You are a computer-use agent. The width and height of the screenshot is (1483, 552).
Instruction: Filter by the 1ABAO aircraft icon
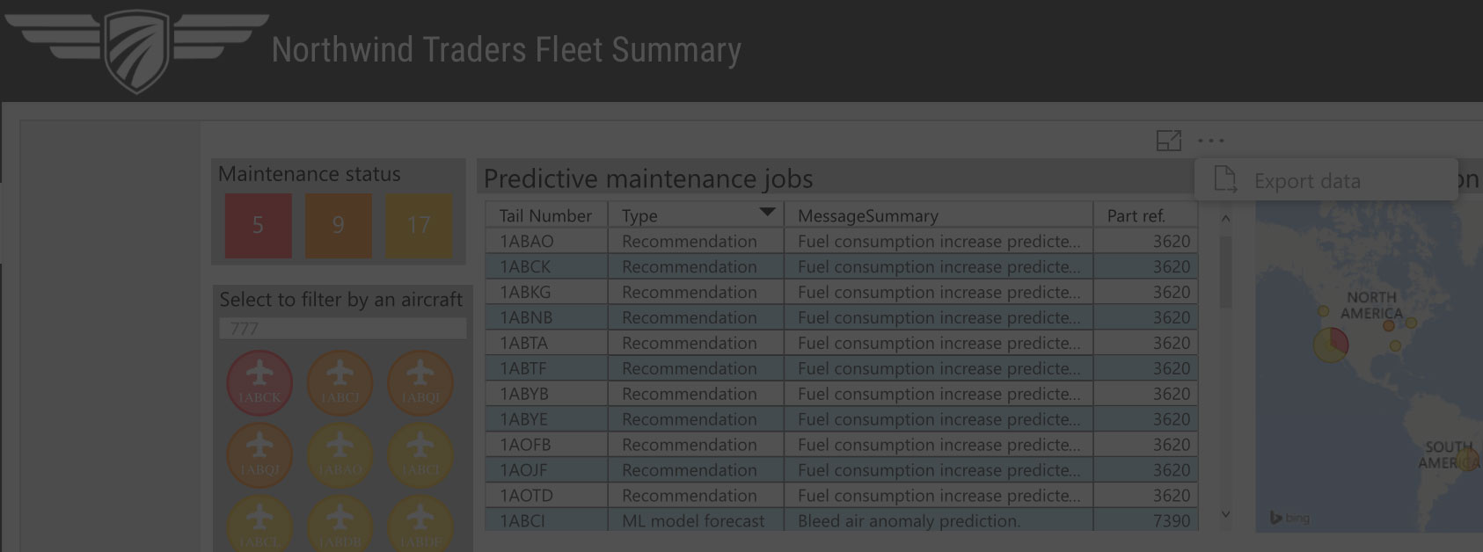coord(340,456)
